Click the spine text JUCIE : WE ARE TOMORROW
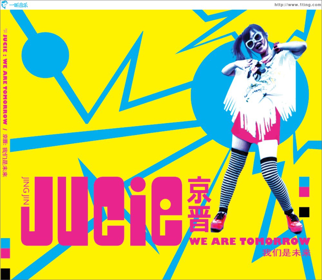Viewport: 322px width, 280px height. pos(5,80)
